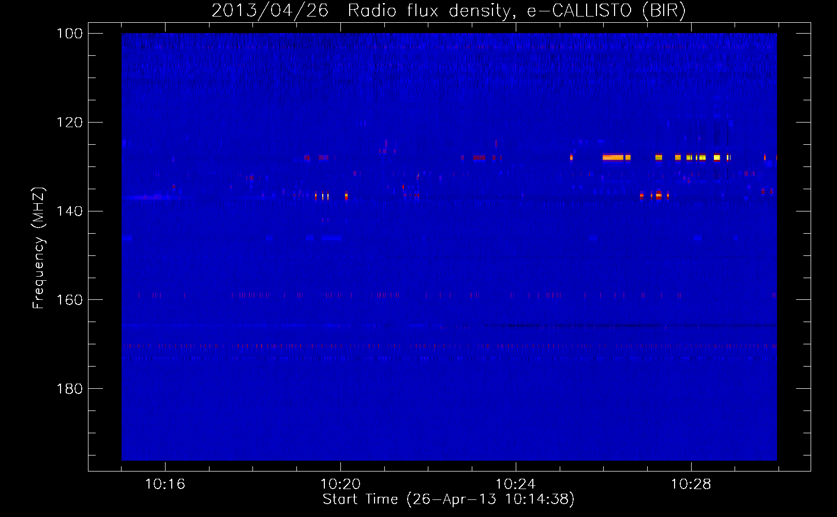Click the 10:20 time tick label
This screenshot has height=517, width=837.
(x=340, y=484)
